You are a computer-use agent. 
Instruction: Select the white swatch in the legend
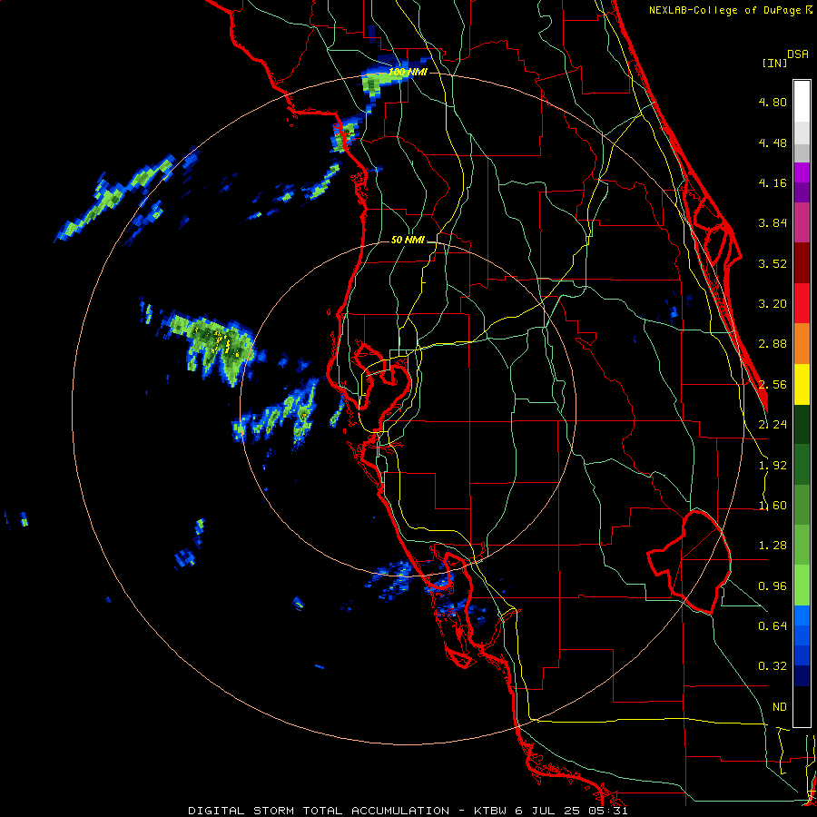802,101
